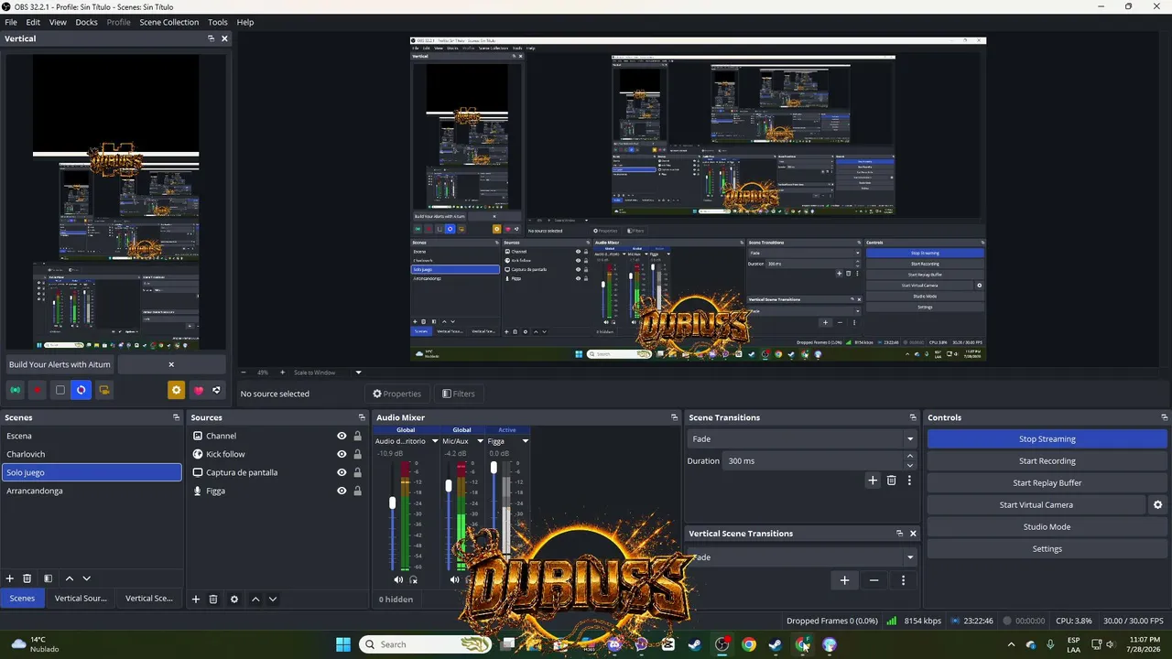
Task: Open the Fade scene transition dropdown
Action: tap(801, 439)
